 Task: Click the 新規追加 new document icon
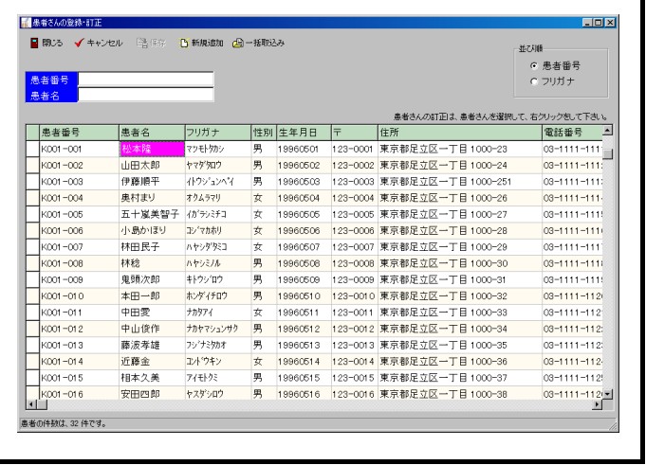point(184,43)
